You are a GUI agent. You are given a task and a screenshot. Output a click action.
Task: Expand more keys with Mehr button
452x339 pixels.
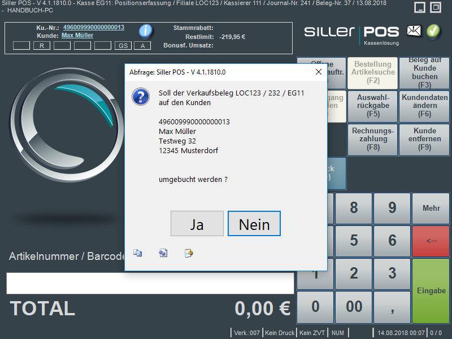coord(431,208)
